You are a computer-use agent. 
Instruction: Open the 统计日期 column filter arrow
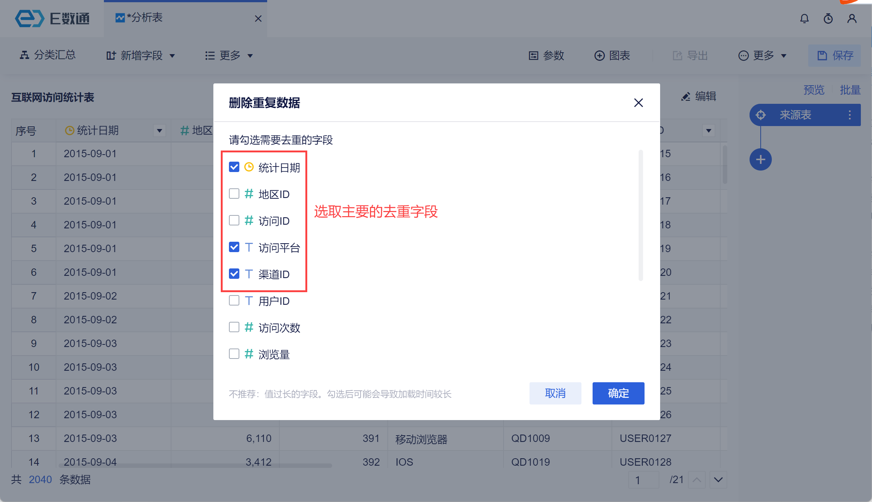coord(160,131)
